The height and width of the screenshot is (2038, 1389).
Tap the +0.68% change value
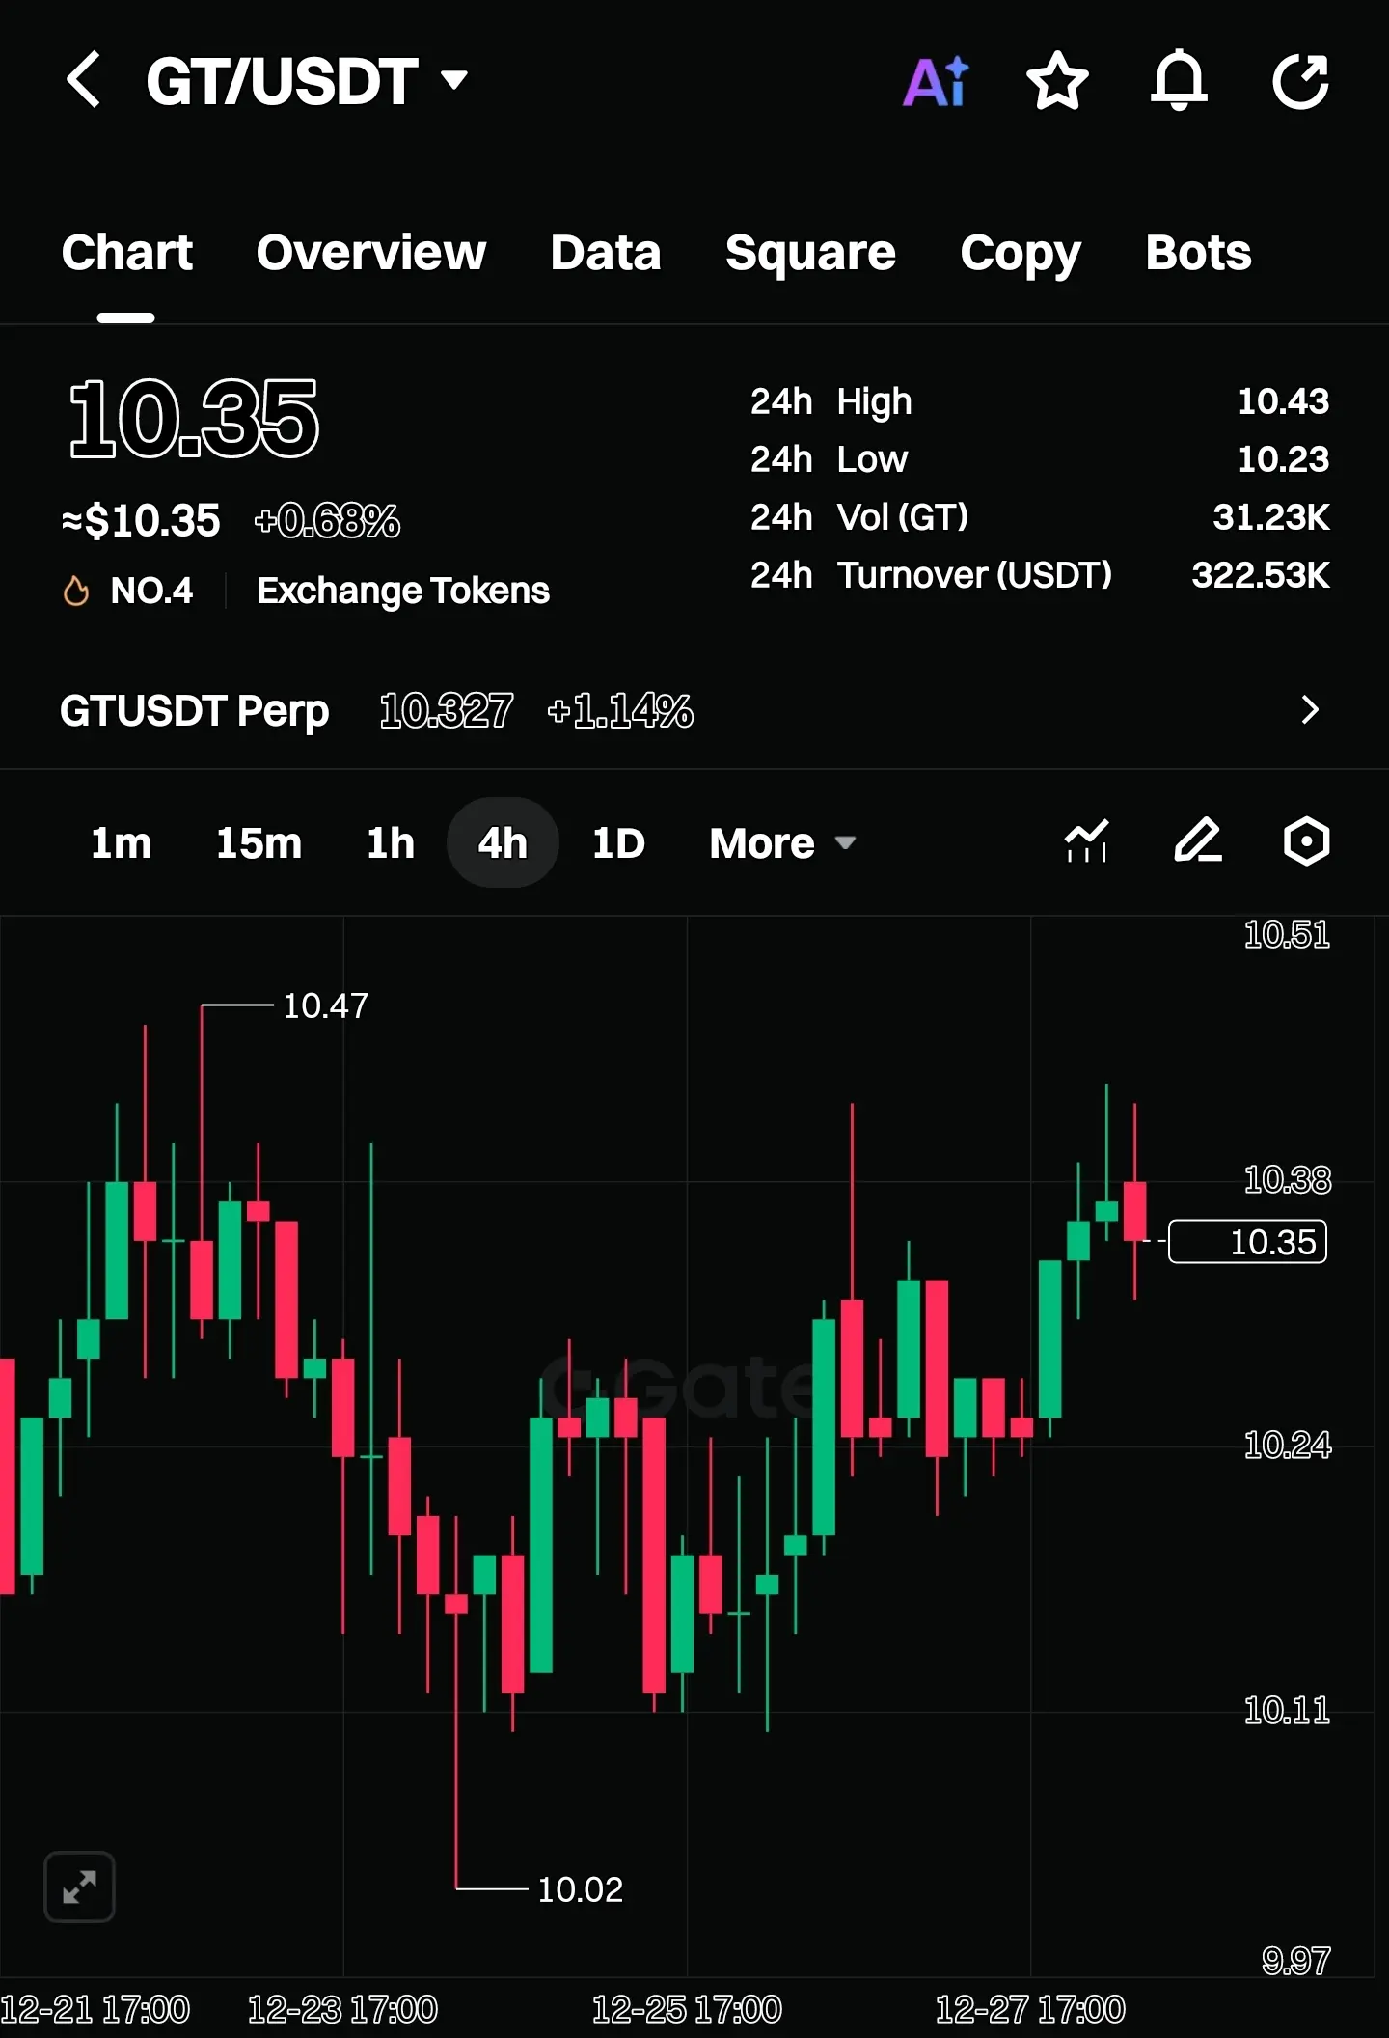[327, 521]
